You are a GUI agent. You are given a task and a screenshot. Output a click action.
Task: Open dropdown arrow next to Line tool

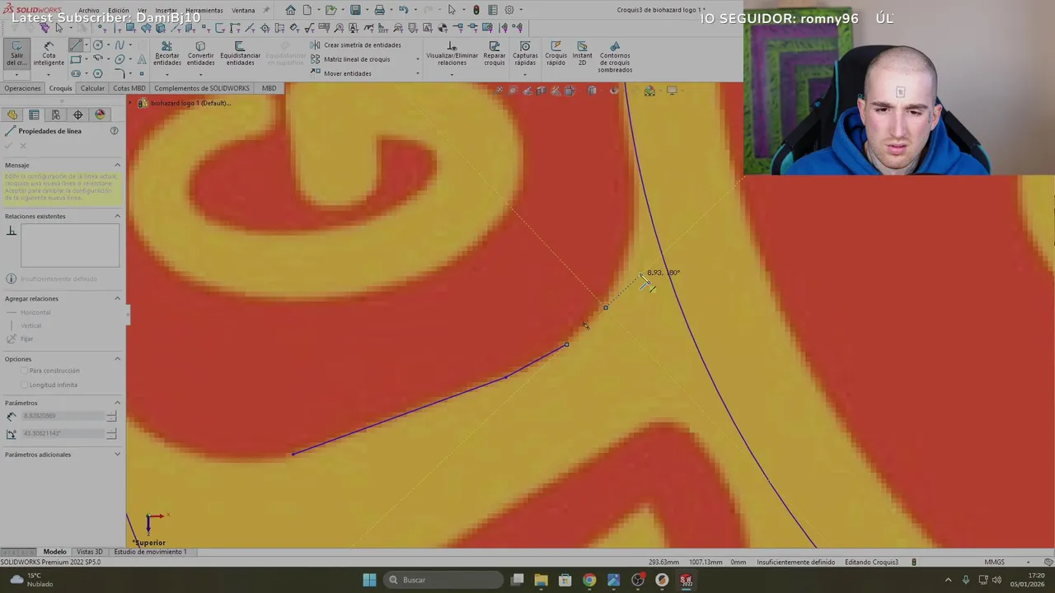pos(86,45)
